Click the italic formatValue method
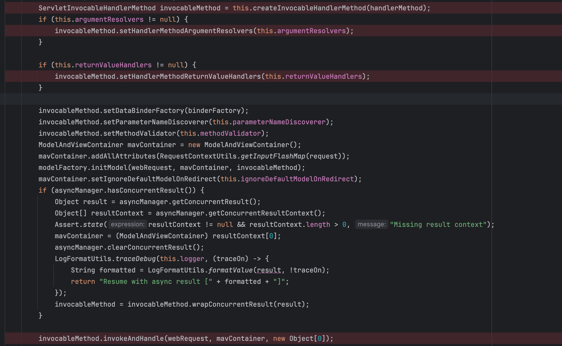Image resolution: width=562 pixels, height=346 pixels. click(x=230, y=270)
